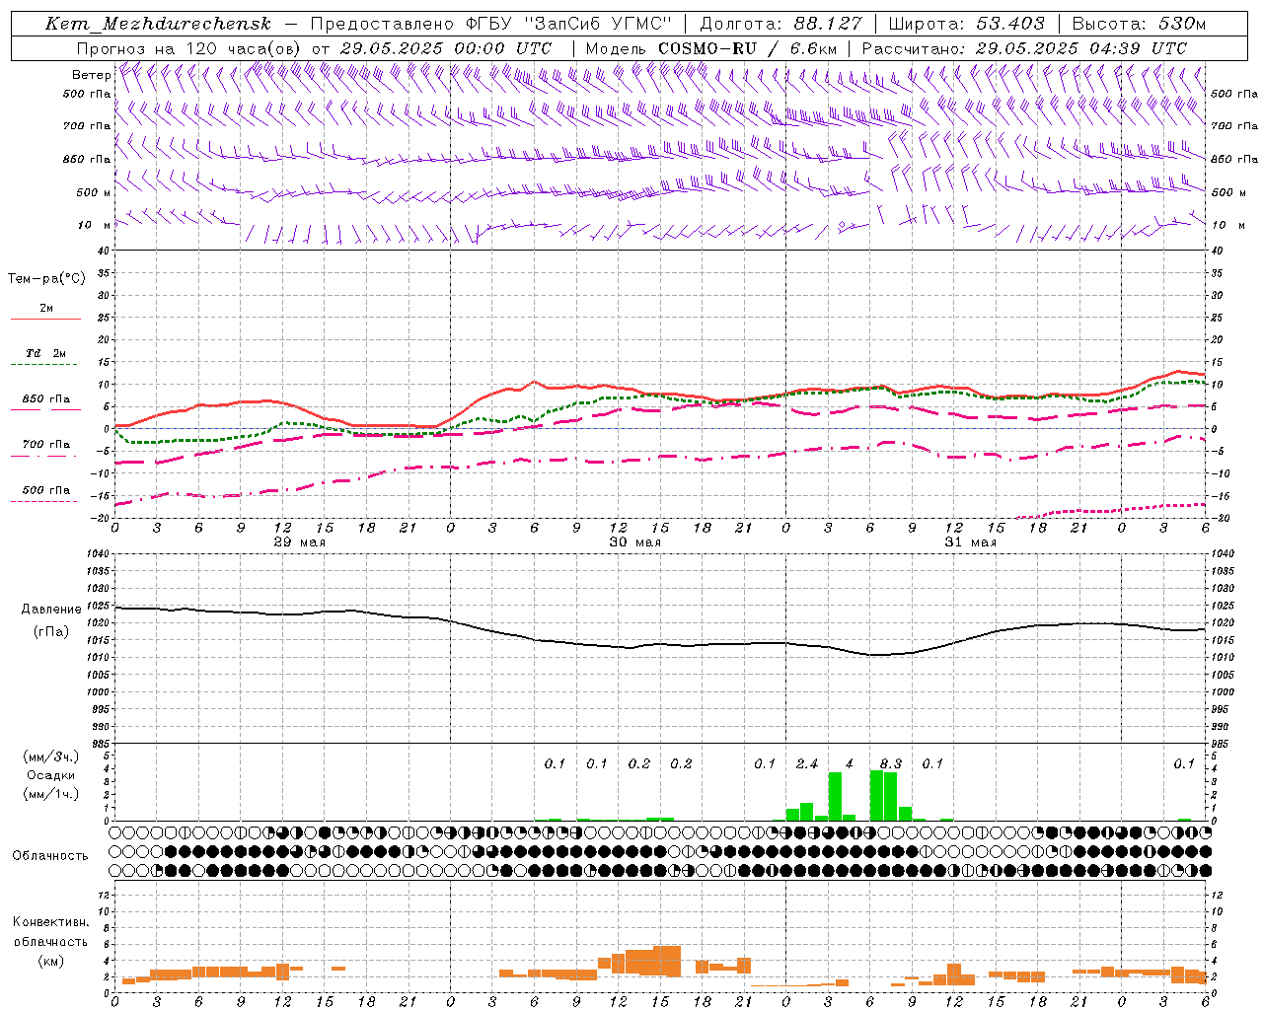This screenshot has width=1263, height=1010.
Task: Click the (мм/1ч.) units label
Action: 51,794
